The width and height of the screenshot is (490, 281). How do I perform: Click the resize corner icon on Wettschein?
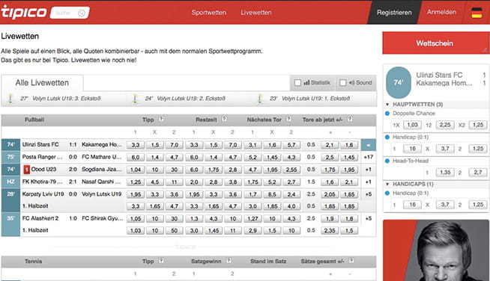(485, 50)
